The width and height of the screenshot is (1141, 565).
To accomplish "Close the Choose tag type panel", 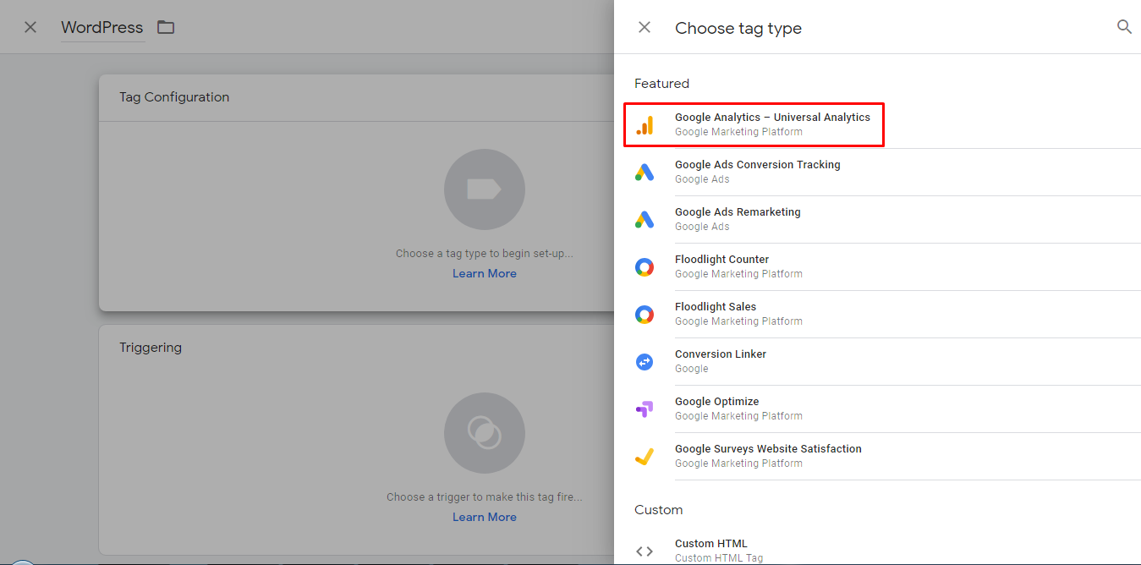I will [x=645, y=27].
